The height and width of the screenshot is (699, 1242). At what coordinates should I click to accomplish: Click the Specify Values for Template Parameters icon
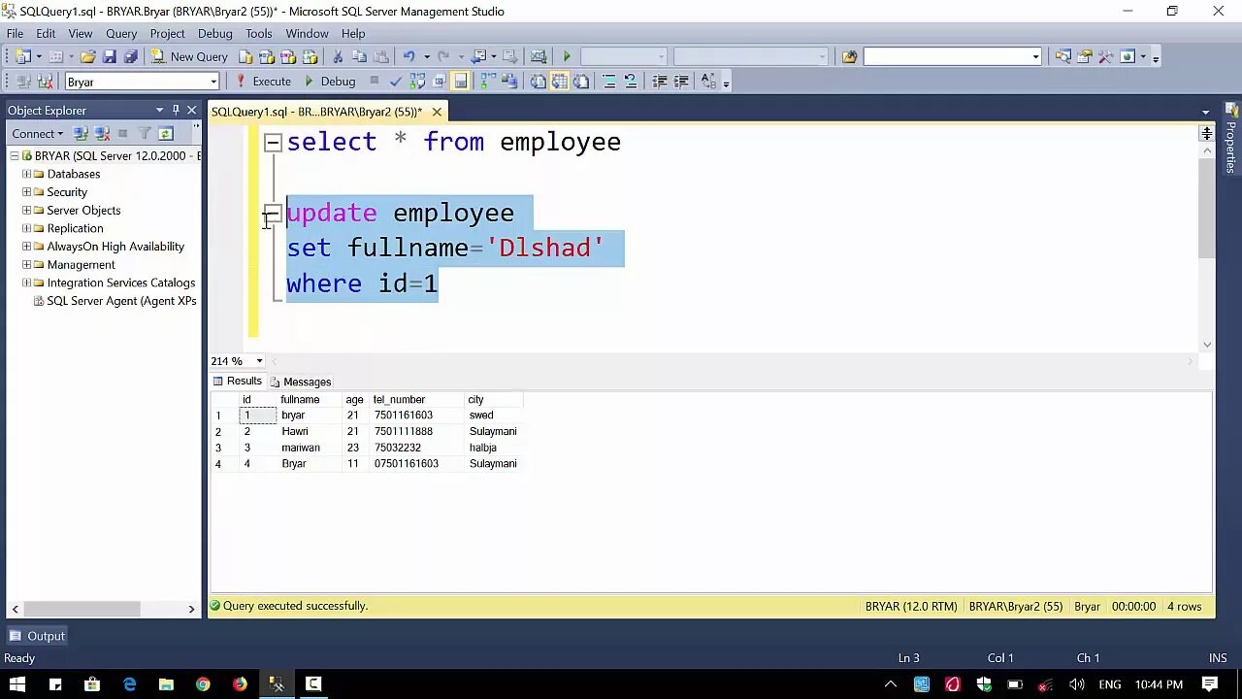[x=708, y=82]
